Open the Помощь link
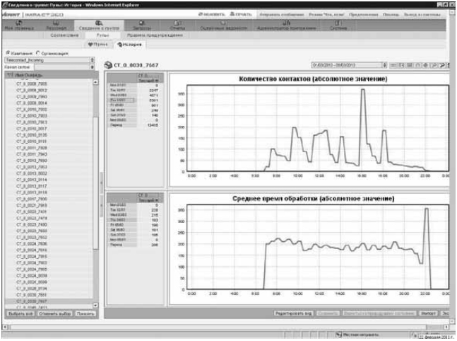 pos(391,15)
